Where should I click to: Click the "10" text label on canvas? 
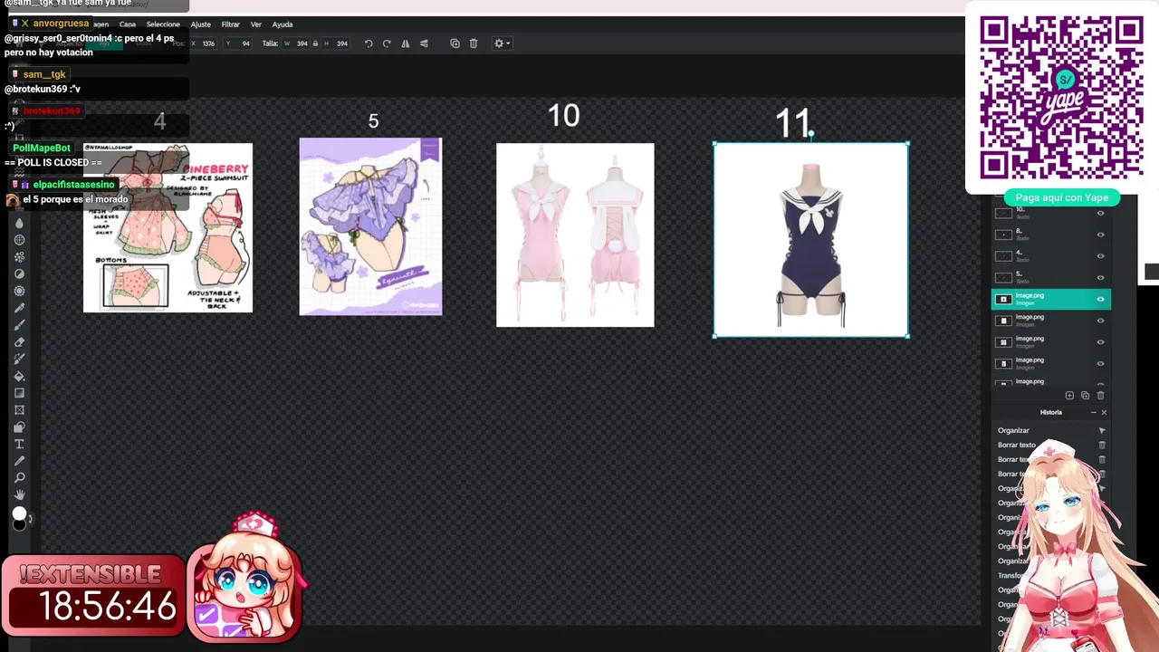(x=563, y=116)
